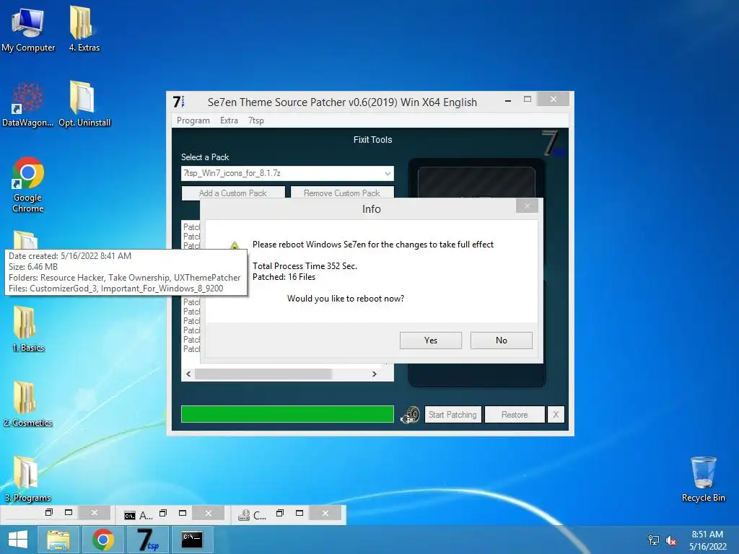Viewport: 739px width, 554px height.
Task: Open the Opt. Uninstall folder
Action: 84,105
